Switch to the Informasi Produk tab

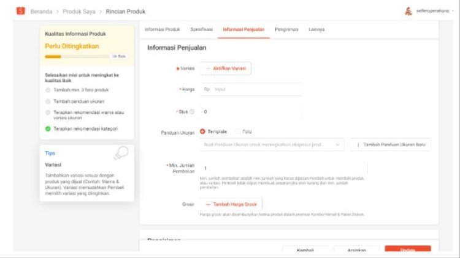162,29
